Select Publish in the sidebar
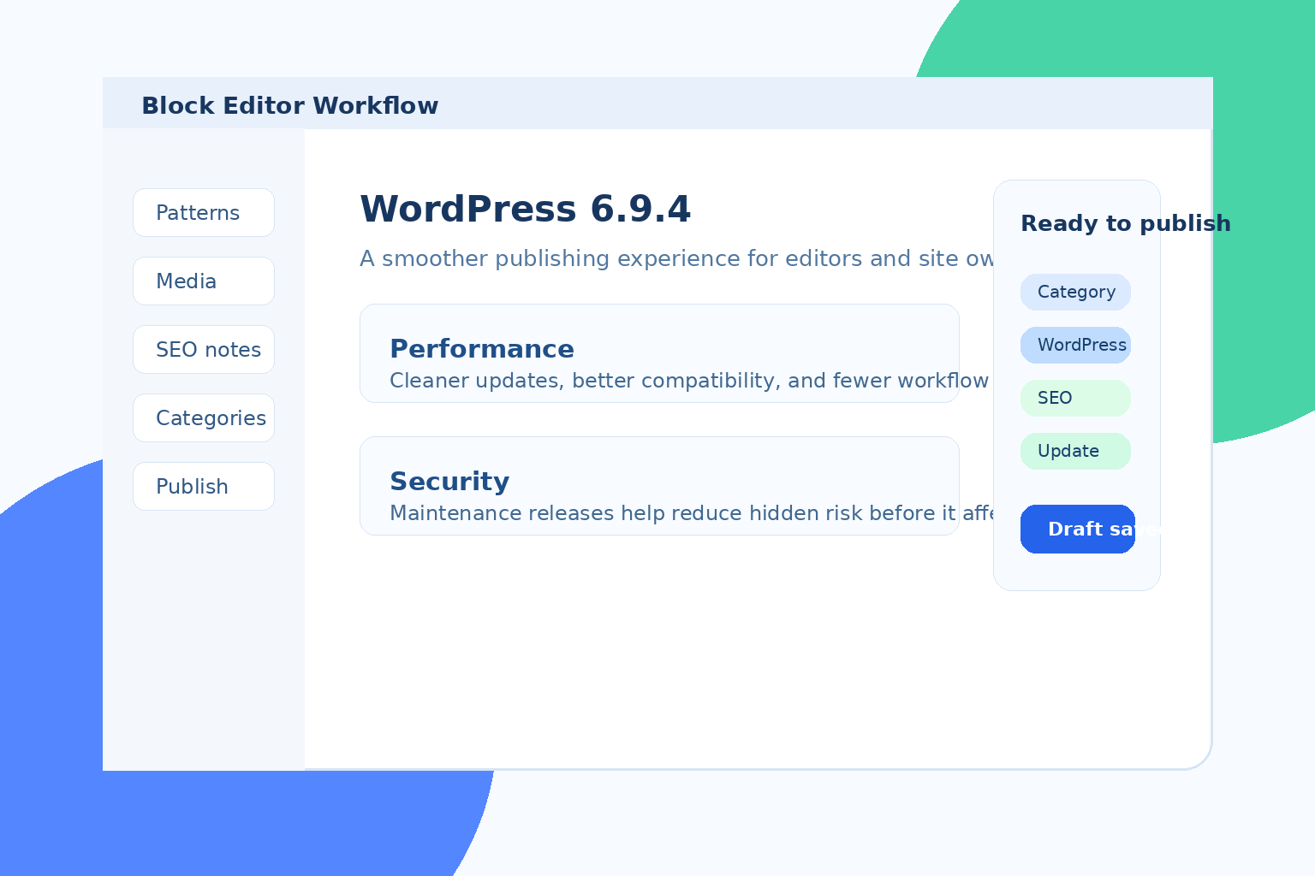The height and width of the screenshot is (876, 1315). [x=203, y=486]
